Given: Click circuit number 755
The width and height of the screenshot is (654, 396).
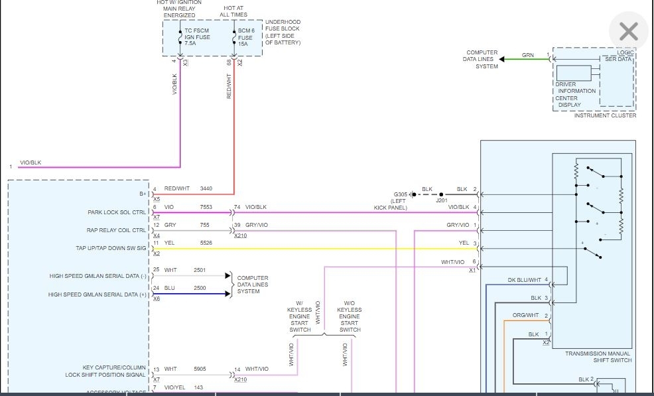Looking at the screenshot, I should (204, 225).
